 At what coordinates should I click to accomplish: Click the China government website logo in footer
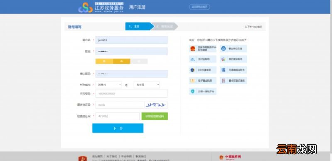tap(230, 157)
